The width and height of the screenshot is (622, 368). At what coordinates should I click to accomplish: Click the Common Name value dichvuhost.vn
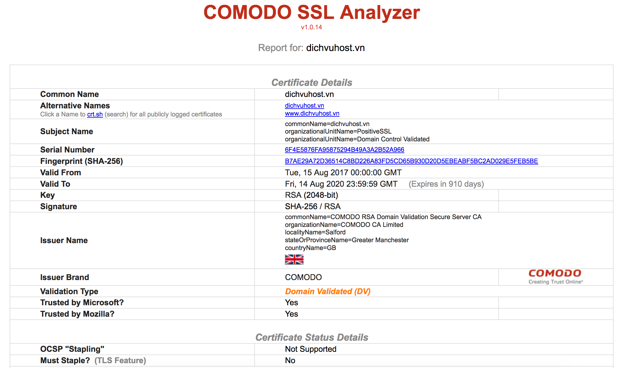click(x=309, y=94)
